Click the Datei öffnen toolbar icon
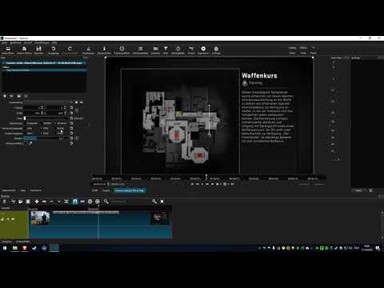Viewport: 384px width, 288px height. pos(8,50)
